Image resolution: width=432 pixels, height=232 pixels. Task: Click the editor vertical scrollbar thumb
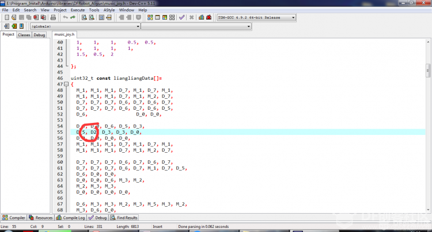point(428,71)
